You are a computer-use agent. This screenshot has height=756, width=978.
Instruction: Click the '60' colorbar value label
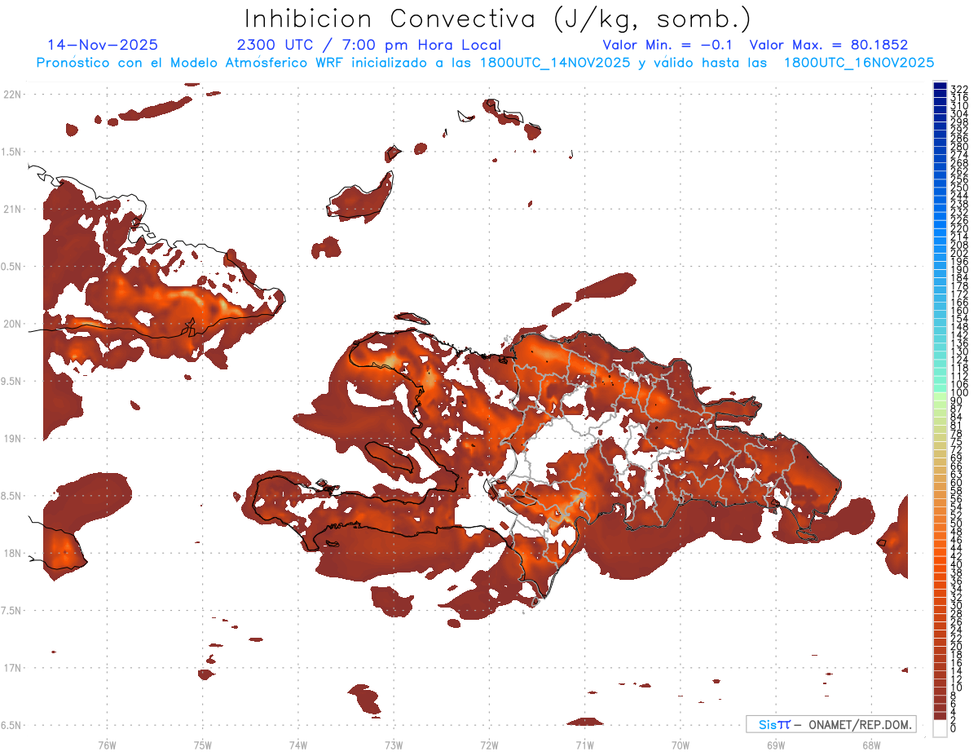957,483
